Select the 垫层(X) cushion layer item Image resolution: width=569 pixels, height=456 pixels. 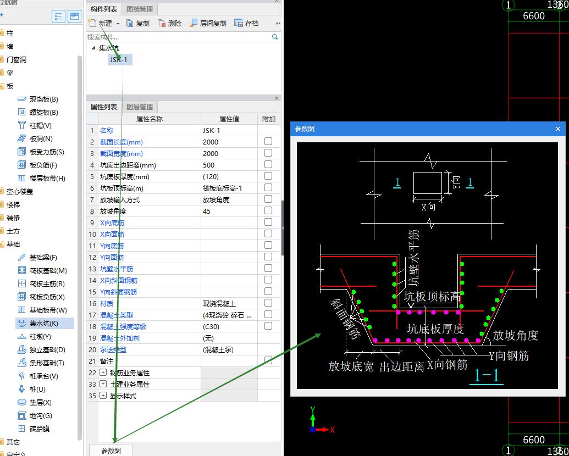tap(35, 403)
